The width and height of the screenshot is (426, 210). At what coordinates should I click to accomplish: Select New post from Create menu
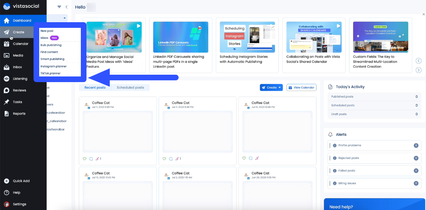(47, 31)
